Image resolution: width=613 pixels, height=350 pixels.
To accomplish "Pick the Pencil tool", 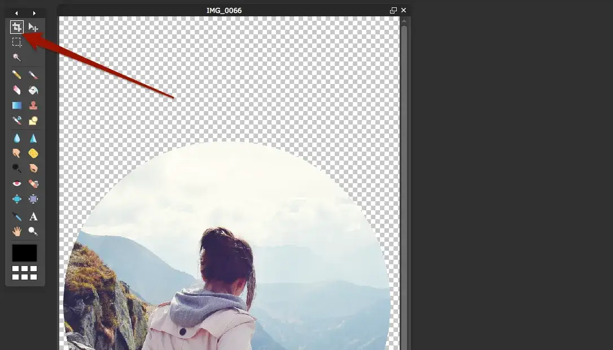I will pyautogui.click(x=17, y=75).
